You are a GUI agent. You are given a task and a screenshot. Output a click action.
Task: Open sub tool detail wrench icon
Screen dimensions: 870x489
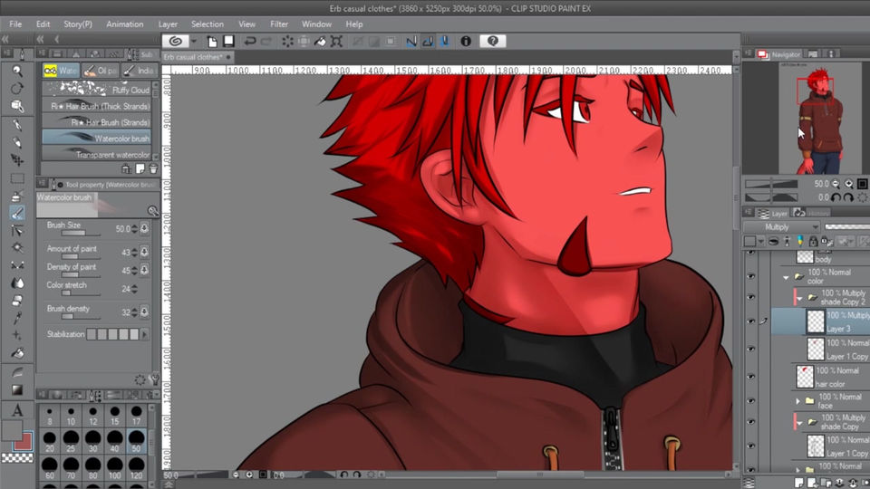point(154,379)
